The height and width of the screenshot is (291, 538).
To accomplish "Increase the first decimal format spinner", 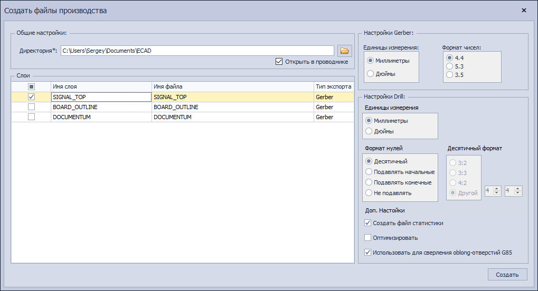I will (x=496, y=189).
